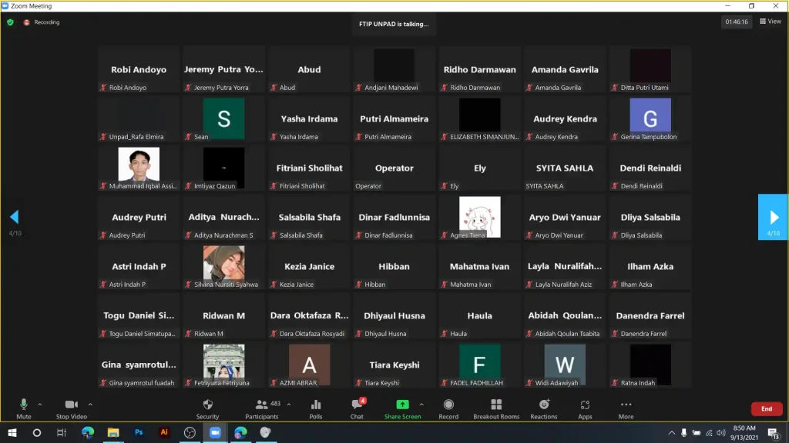Open Polls

pyautogui.click(x=315, y=409)
